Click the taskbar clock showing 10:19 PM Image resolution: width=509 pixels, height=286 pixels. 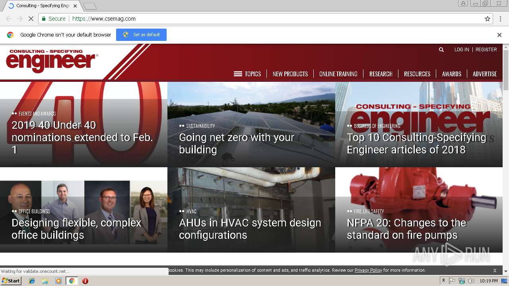(x=489, y=281)
